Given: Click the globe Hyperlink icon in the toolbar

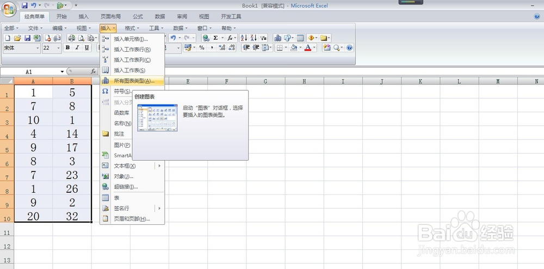Looking at the screenshot, I should [x=206, y=38].
